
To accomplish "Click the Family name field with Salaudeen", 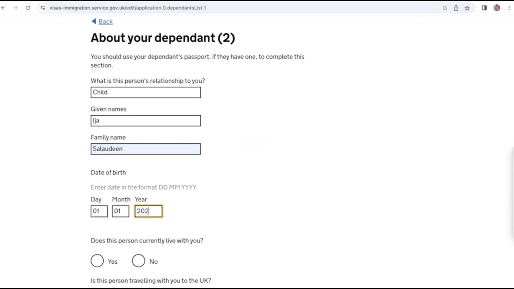I will pyautogui.click(x=146, y=149).
